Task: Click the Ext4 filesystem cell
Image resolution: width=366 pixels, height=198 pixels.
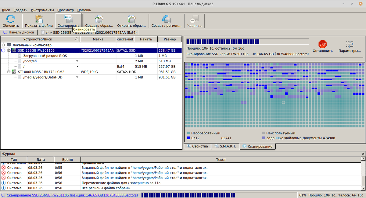Action: coord(125,67)
